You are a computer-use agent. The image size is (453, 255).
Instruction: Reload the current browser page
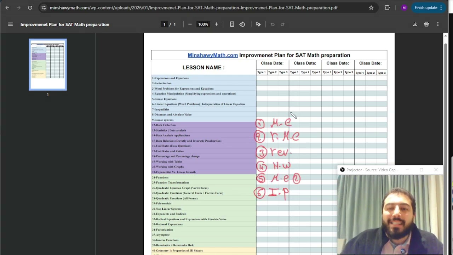[30, 7]
